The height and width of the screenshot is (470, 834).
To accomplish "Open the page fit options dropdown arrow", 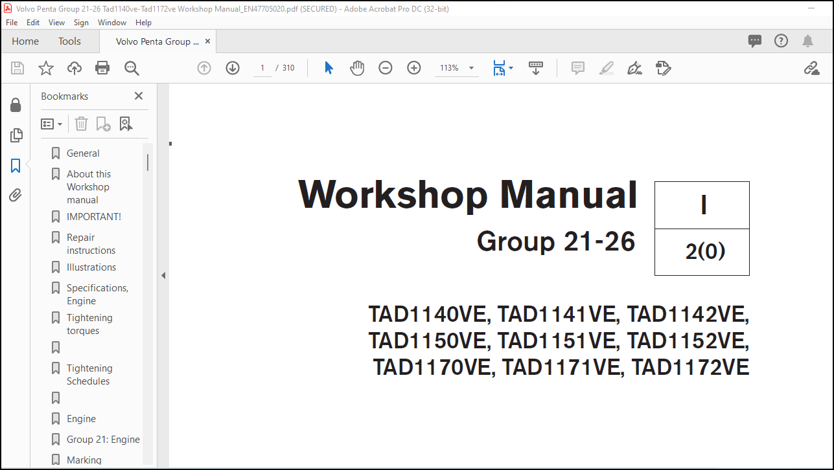I will (x=511, y=68).
